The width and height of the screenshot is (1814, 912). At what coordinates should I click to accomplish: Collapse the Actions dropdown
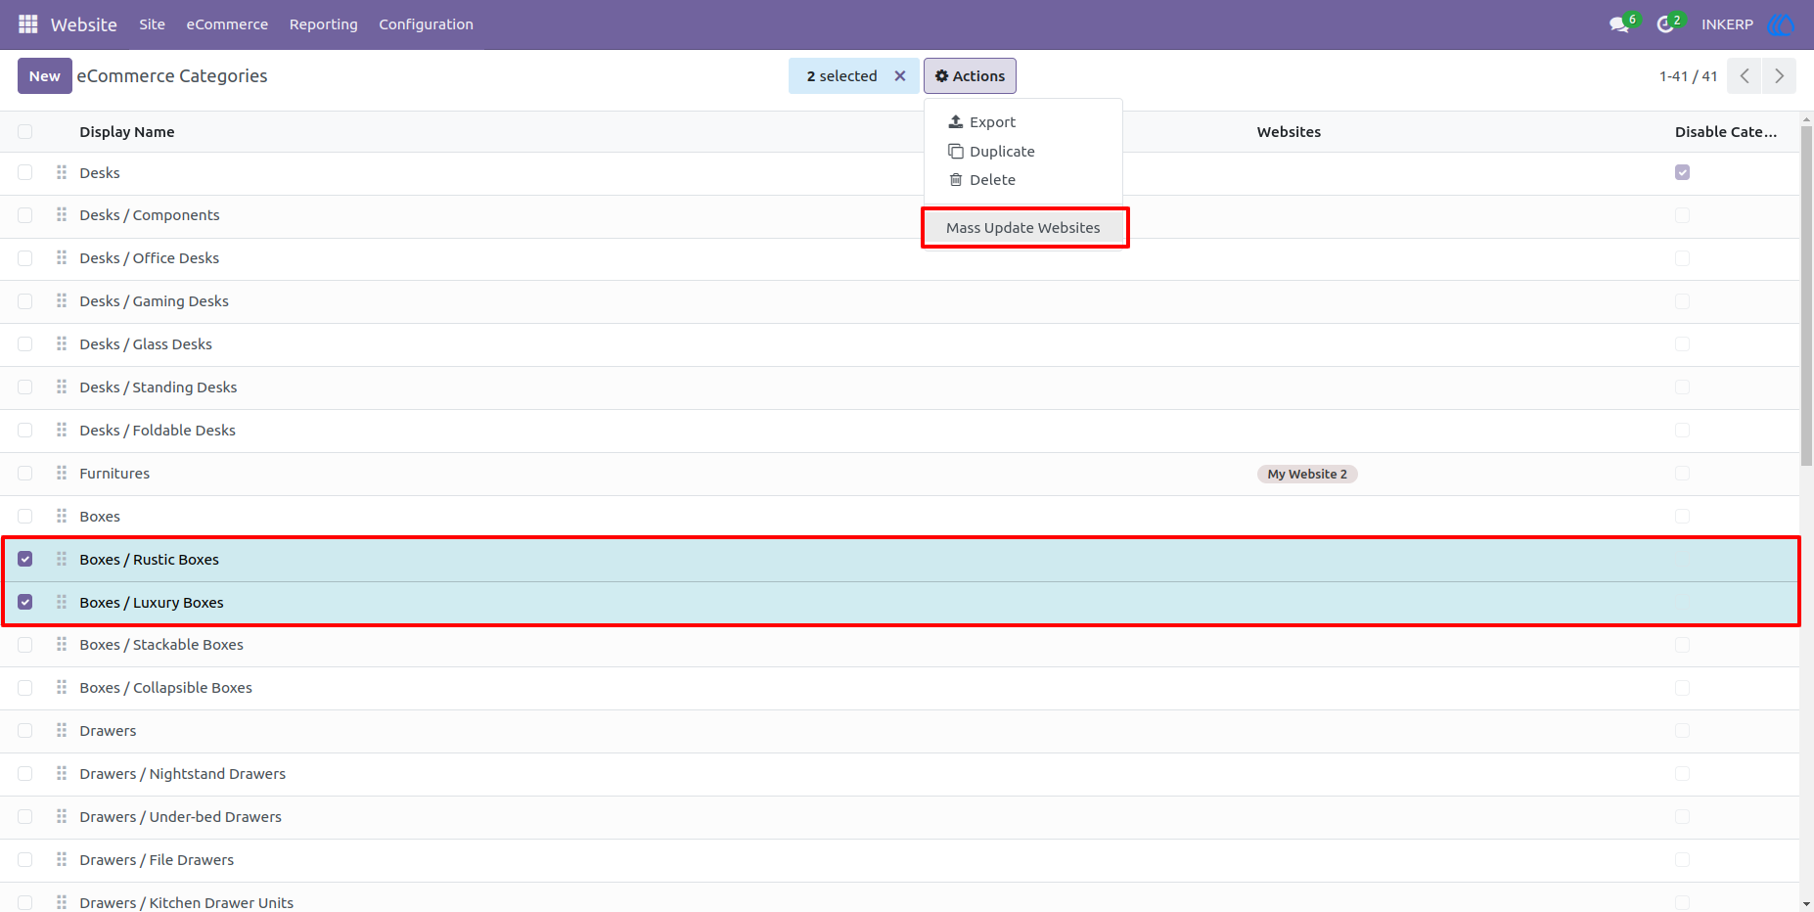pyautogui.click(x=970, y=76)
